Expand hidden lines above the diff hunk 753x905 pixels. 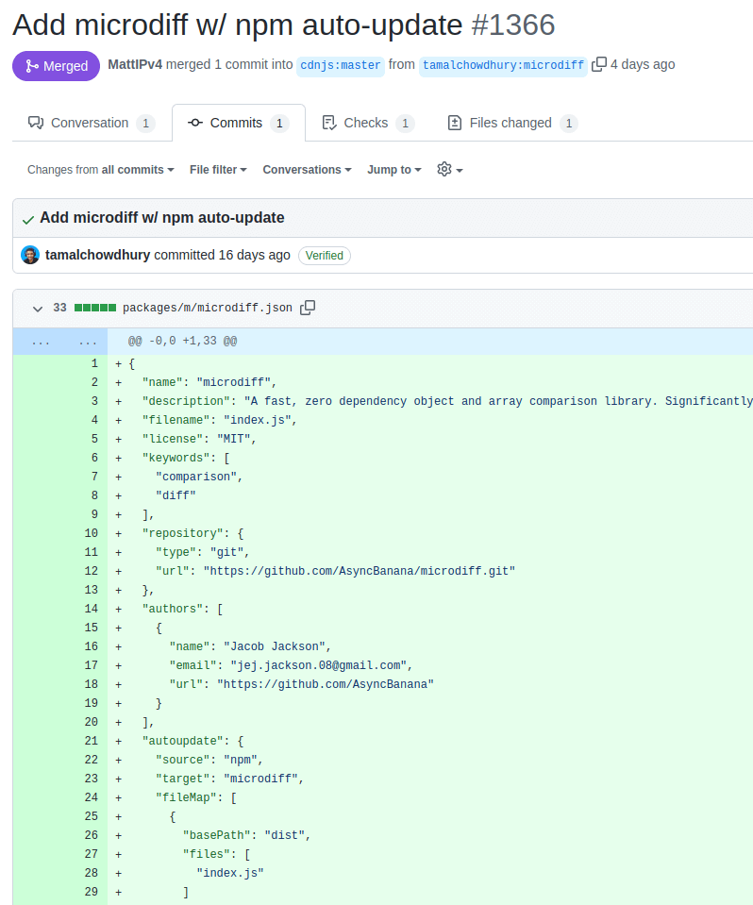[x=41, y=341]
